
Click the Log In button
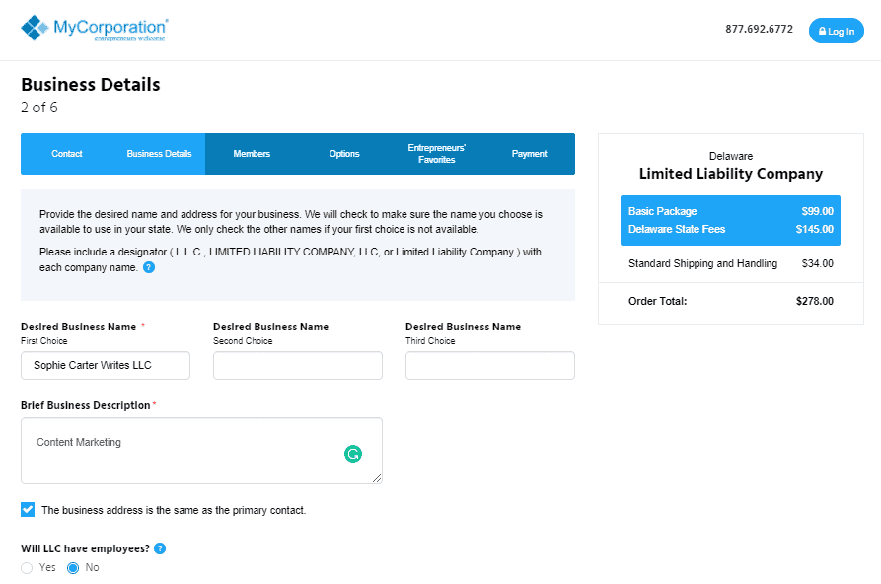[836, 31]
